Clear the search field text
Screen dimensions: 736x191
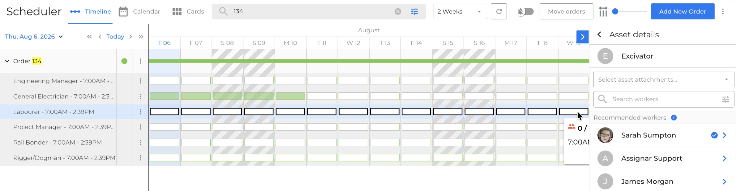pyautogui.click(x=398, y=11)
